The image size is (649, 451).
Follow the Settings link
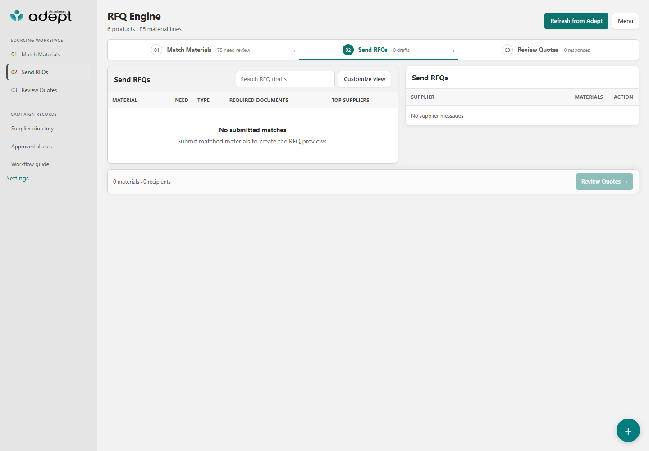[x=18, y=178]
